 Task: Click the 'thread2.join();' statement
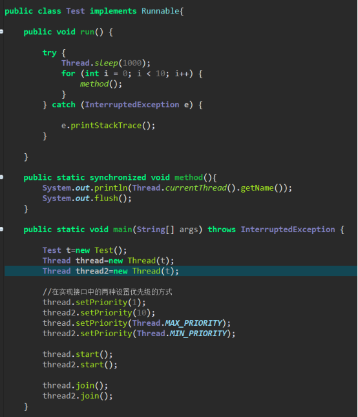point(78,396)
